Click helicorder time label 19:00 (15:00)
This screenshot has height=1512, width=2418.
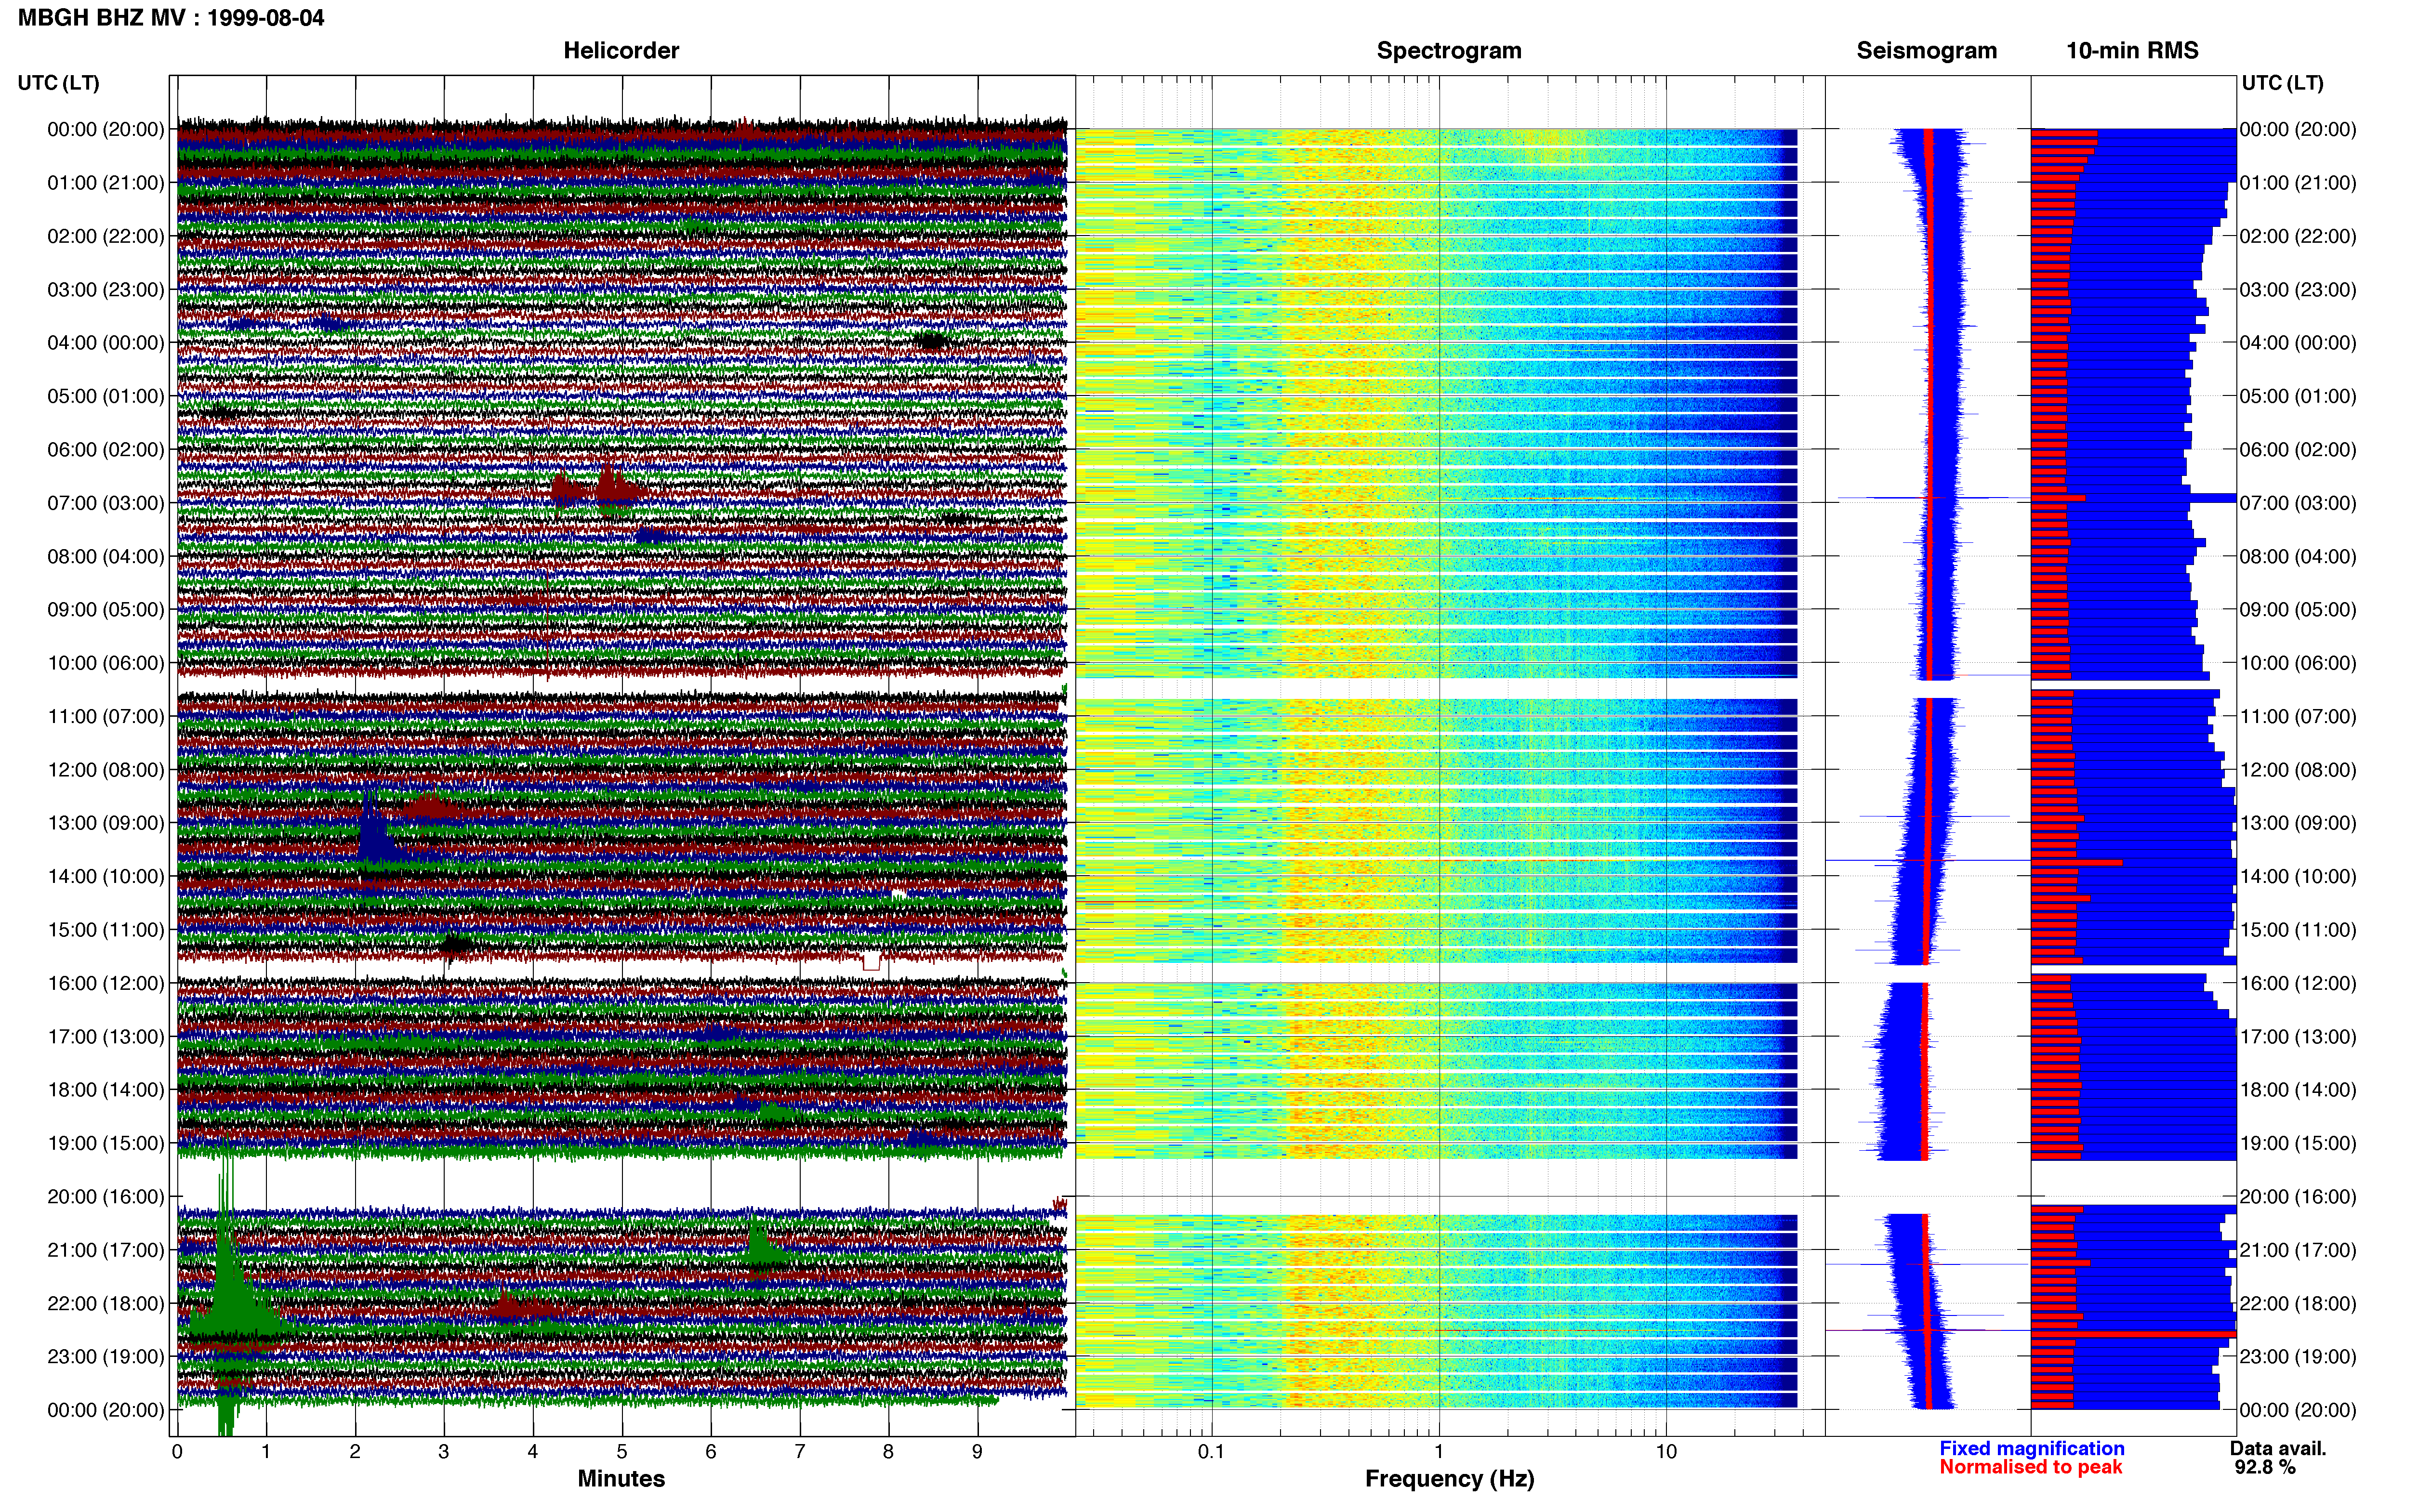(106, 1143)
